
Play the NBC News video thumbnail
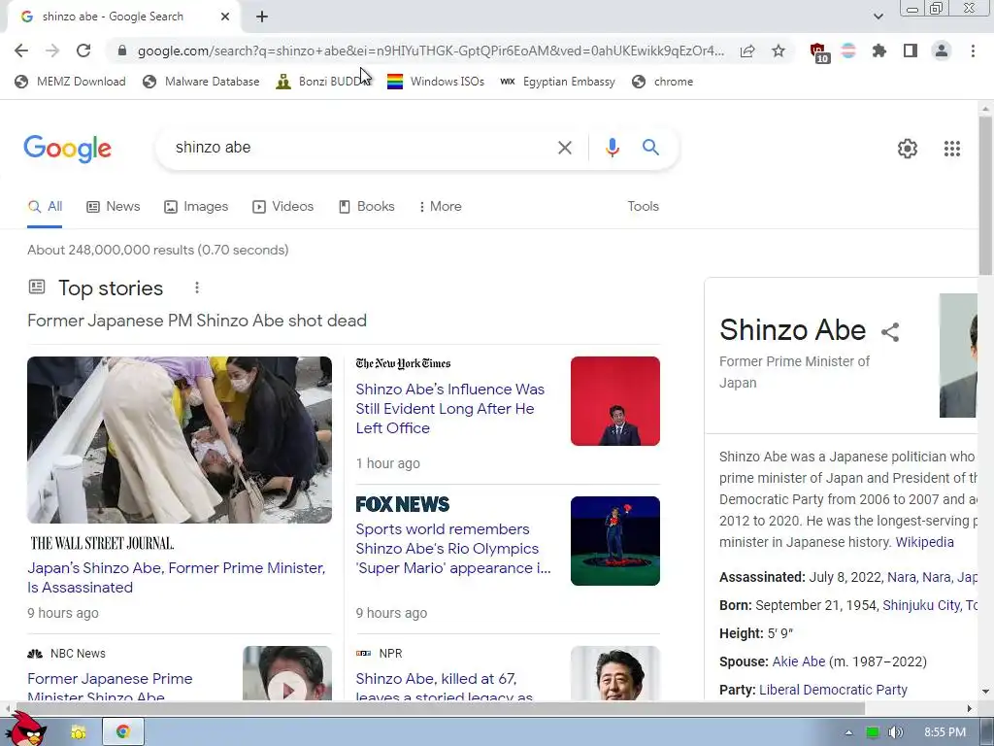[x=287, y=673]
